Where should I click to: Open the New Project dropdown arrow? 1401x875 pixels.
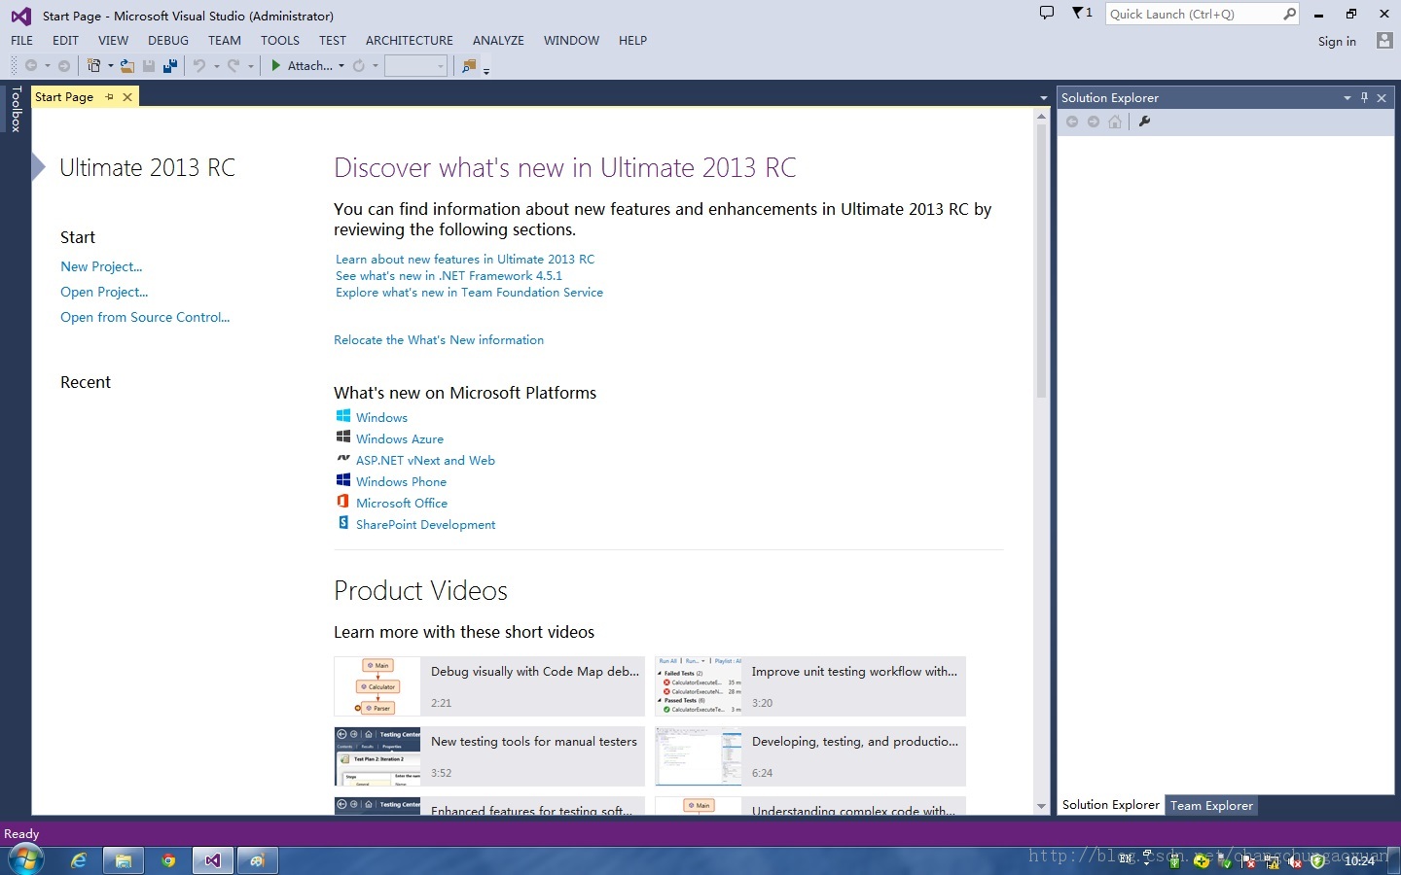[110, 66]
